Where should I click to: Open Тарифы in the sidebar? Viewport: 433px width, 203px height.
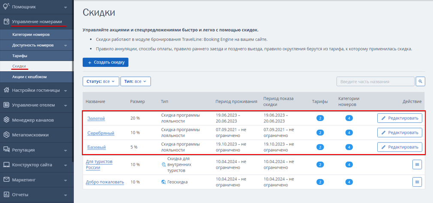[x=20, y=56]
